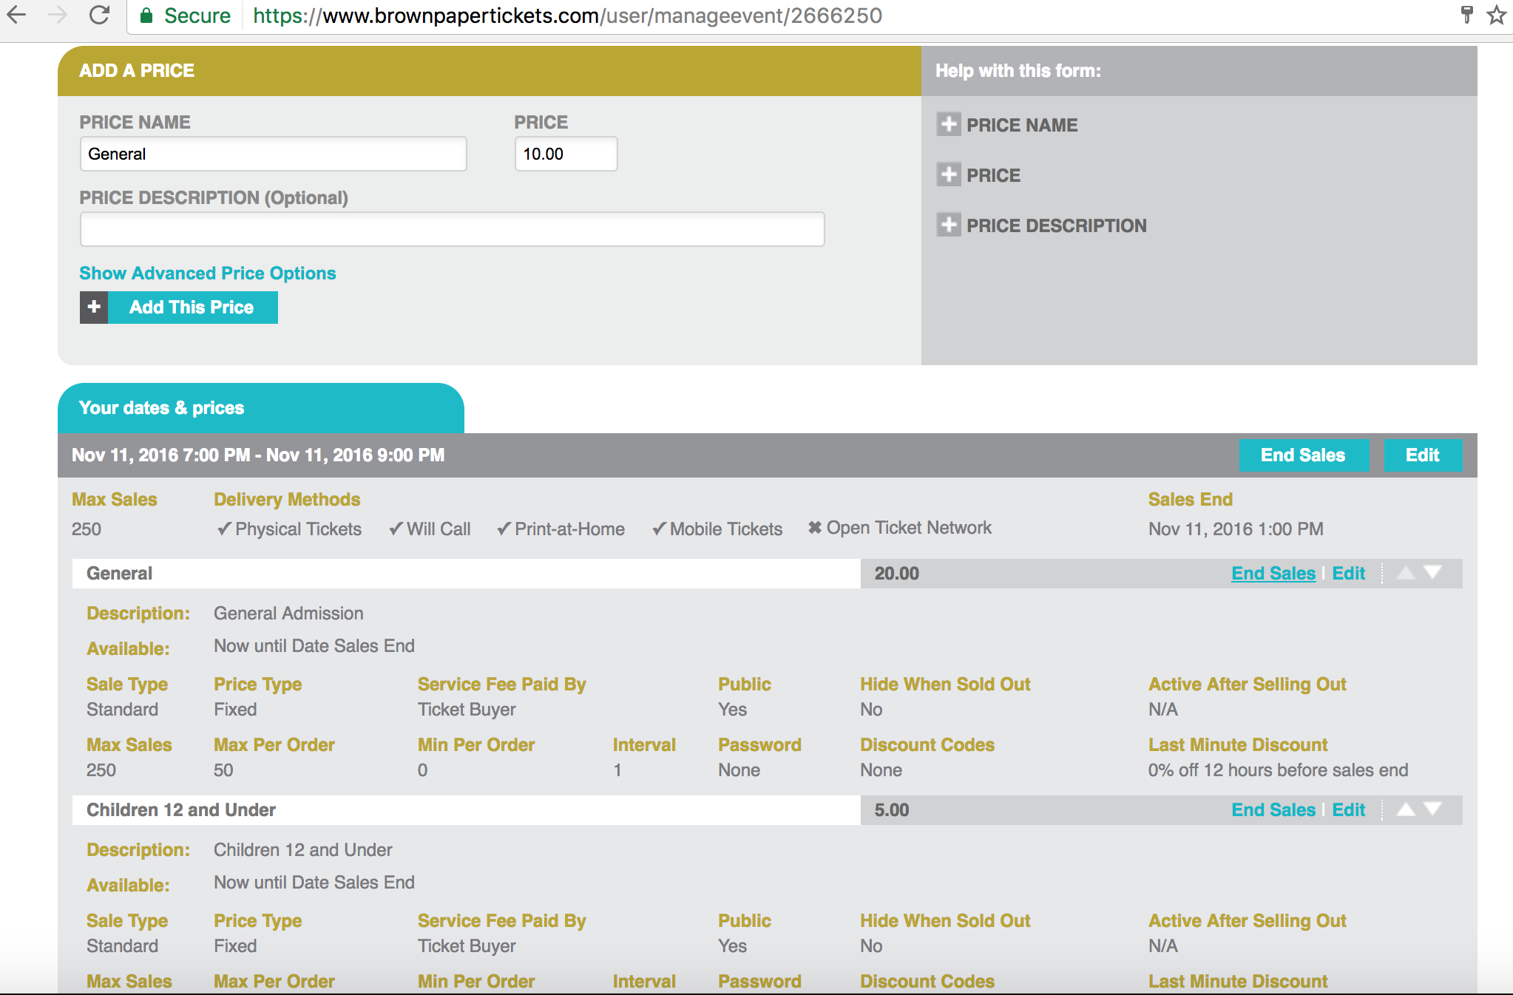Bookmark this page with the star
1513x995 pixels.
pyautogui.click(x=1497, y=15)
